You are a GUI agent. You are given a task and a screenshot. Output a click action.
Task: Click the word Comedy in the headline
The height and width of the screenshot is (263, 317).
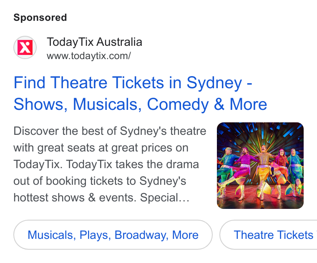(178, 105)
